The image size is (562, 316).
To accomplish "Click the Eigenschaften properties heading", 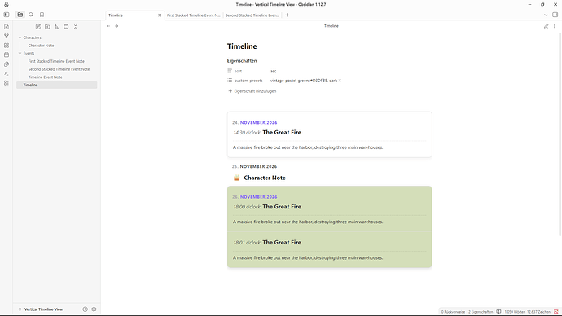I will pos(242,60).
